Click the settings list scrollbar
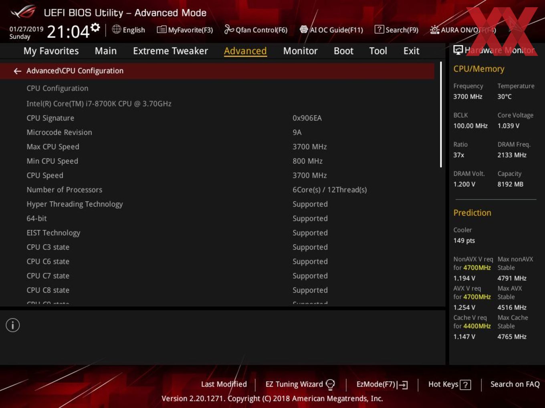 441,114
